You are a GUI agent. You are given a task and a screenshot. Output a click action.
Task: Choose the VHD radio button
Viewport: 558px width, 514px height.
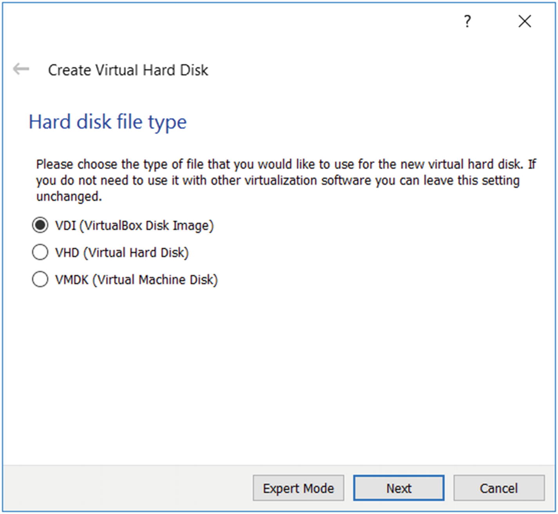click(40, 252)
